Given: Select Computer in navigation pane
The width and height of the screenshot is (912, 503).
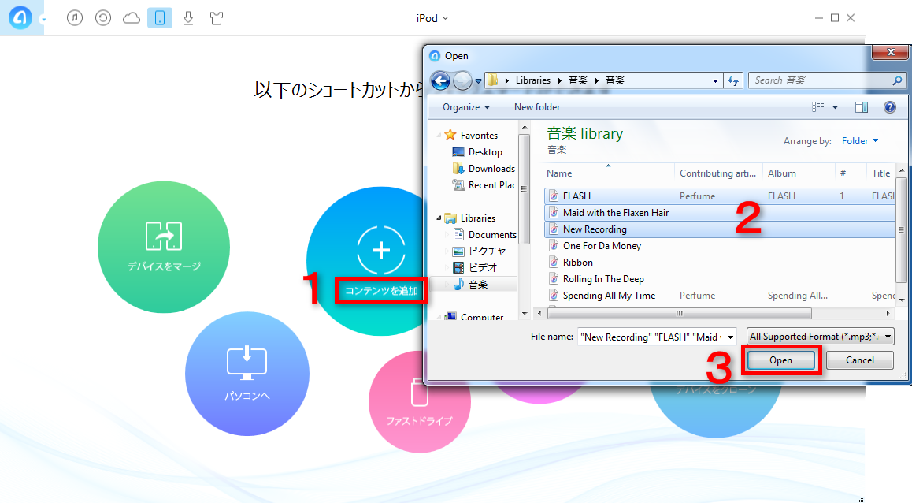Looking at the screenshot, I should [481, 317].
